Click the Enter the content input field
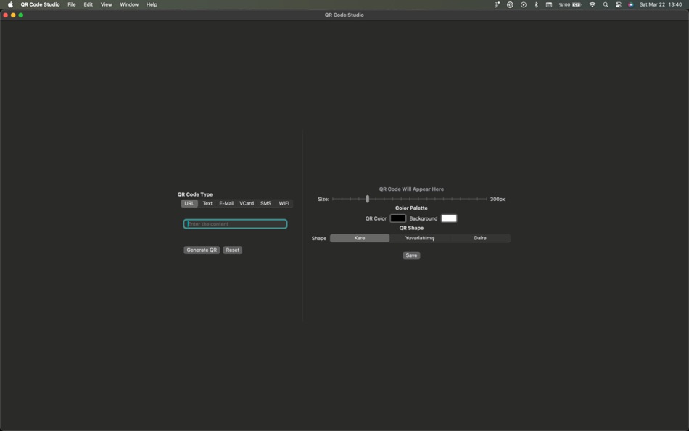689x431 pixels. 235,224
